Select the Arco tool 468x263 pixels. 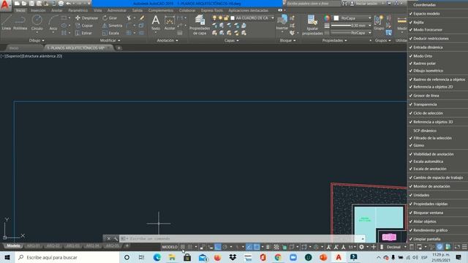pos(53,23)
